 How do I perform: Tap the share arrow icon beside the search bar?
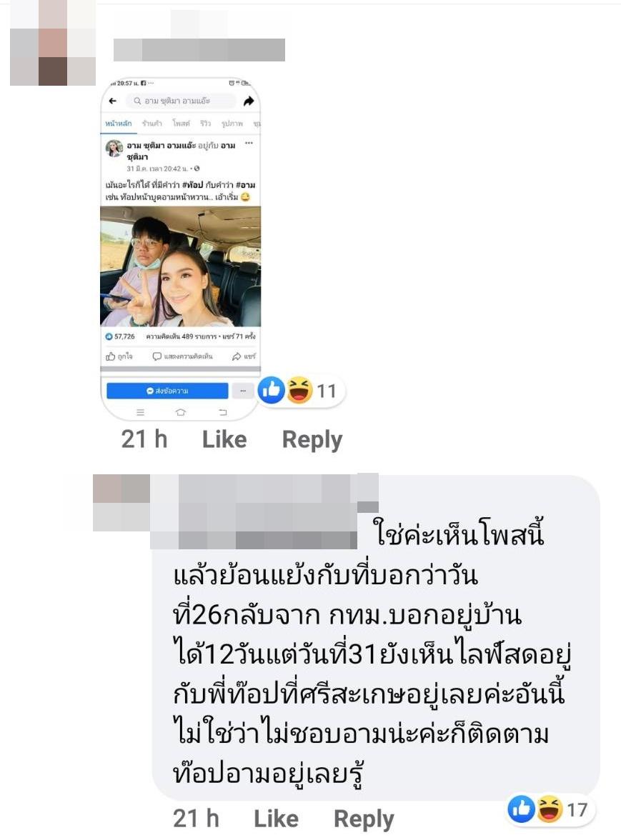249,101
